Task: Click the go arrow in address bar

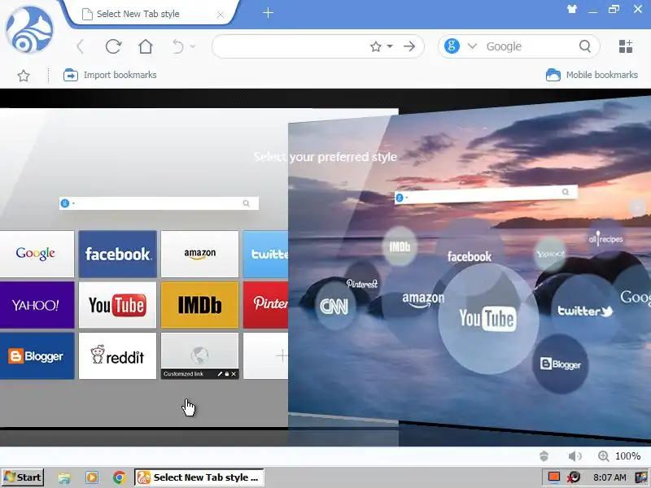Action: [x=409, y=46]
